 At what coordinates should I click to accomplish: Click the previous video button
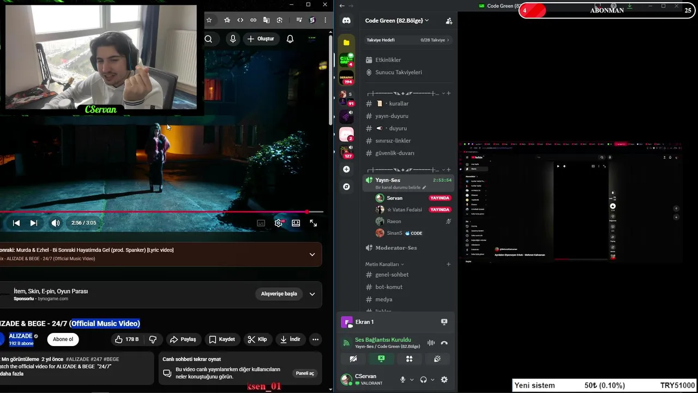16,223
